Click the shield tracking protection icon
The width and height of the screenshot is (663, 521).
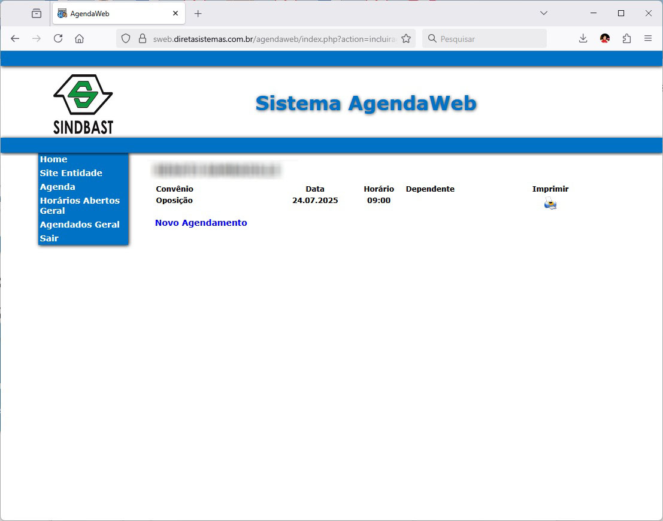tap(126, 38)
